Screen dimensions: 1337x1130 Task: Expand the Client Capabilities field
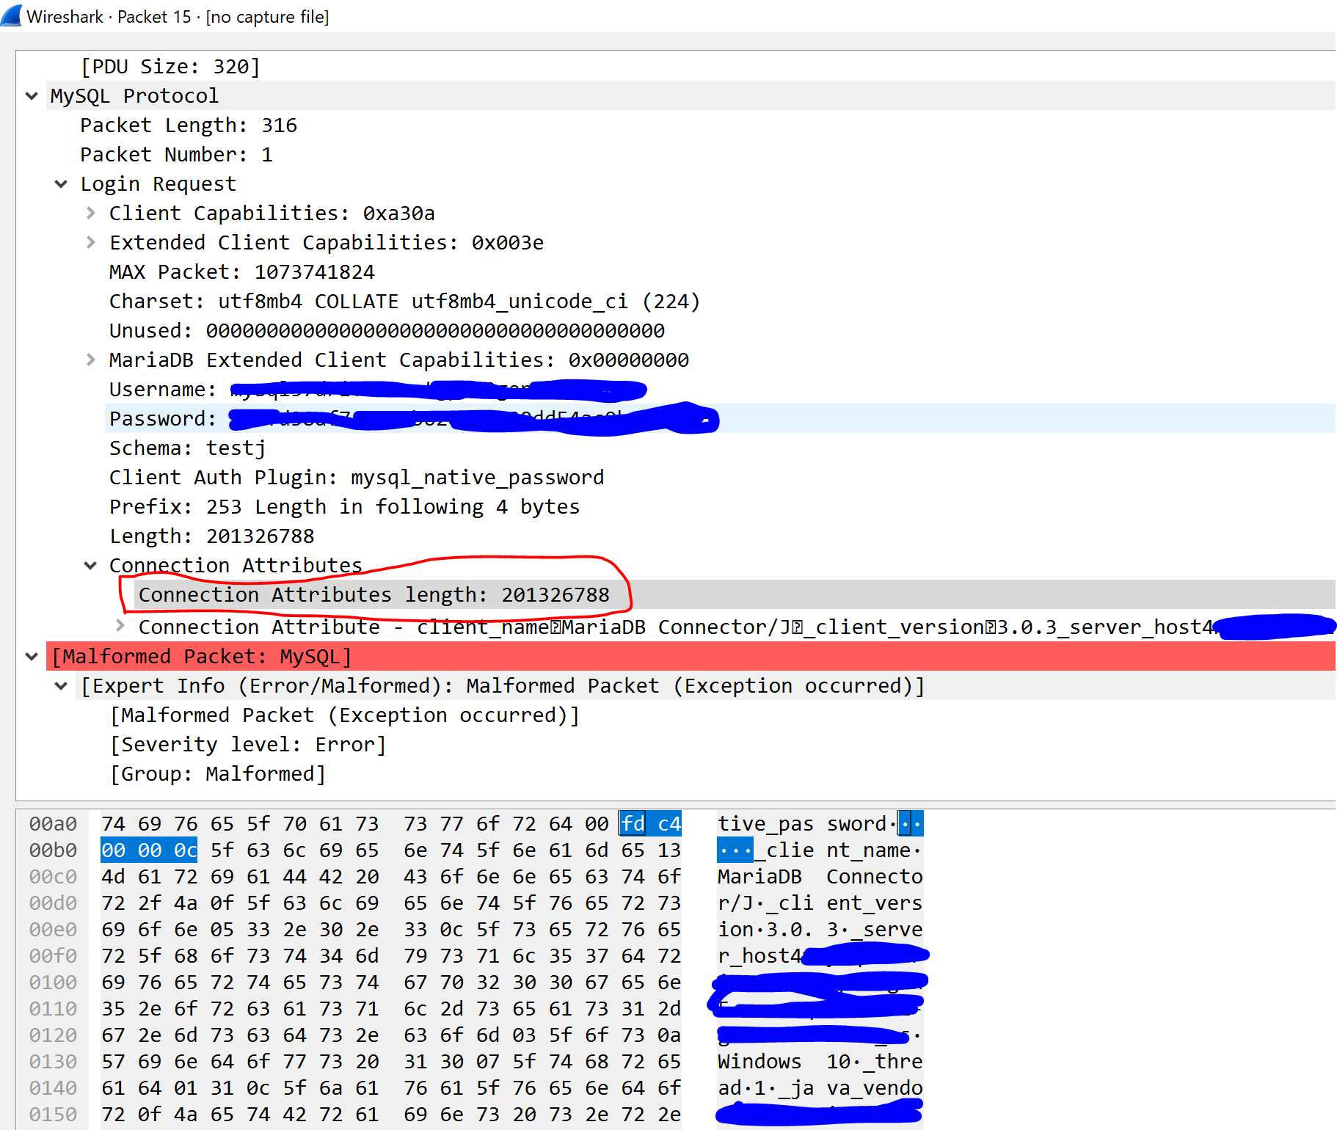point(90,214)
